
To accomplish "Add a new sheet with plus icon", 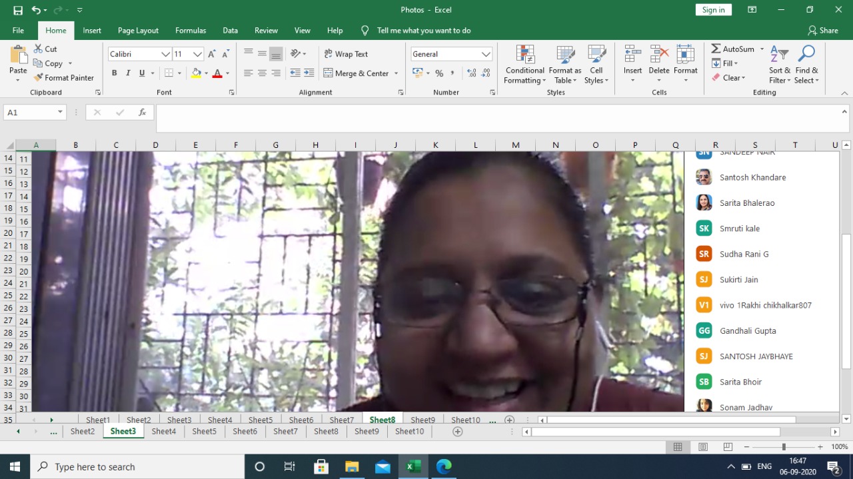I will click(457, 432).
